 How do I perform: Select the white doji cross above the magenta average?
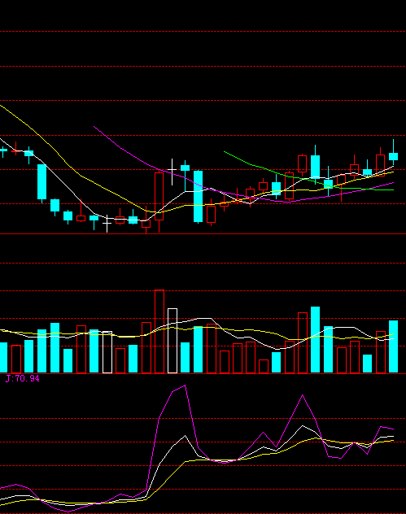[172, 172]
